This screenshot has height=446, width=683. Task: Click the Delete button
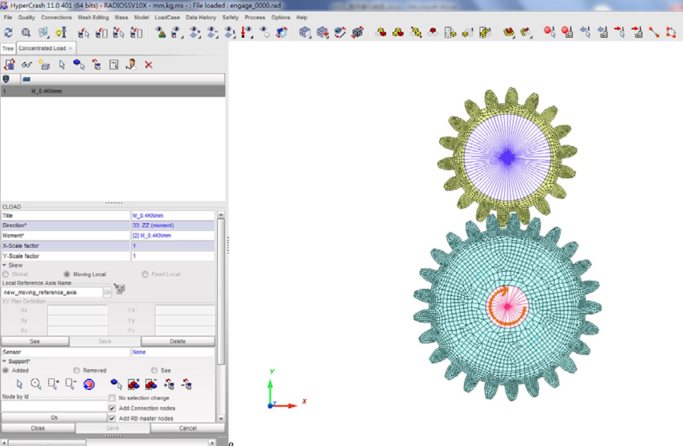[x=177, y=341]
